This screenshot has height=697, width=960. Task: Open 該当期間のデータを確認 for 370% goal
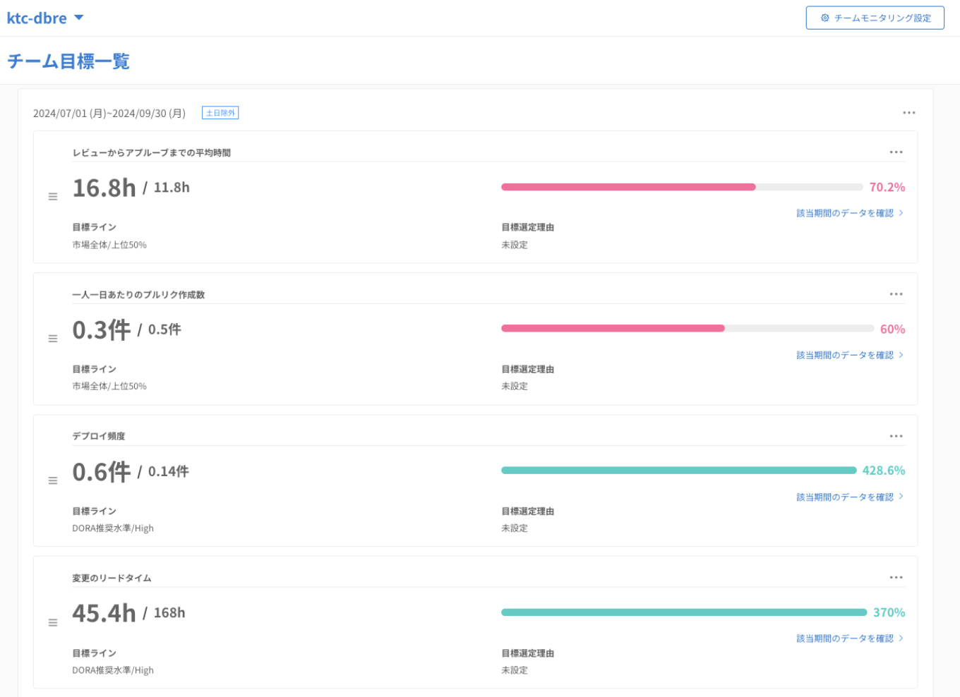[850, 638]
